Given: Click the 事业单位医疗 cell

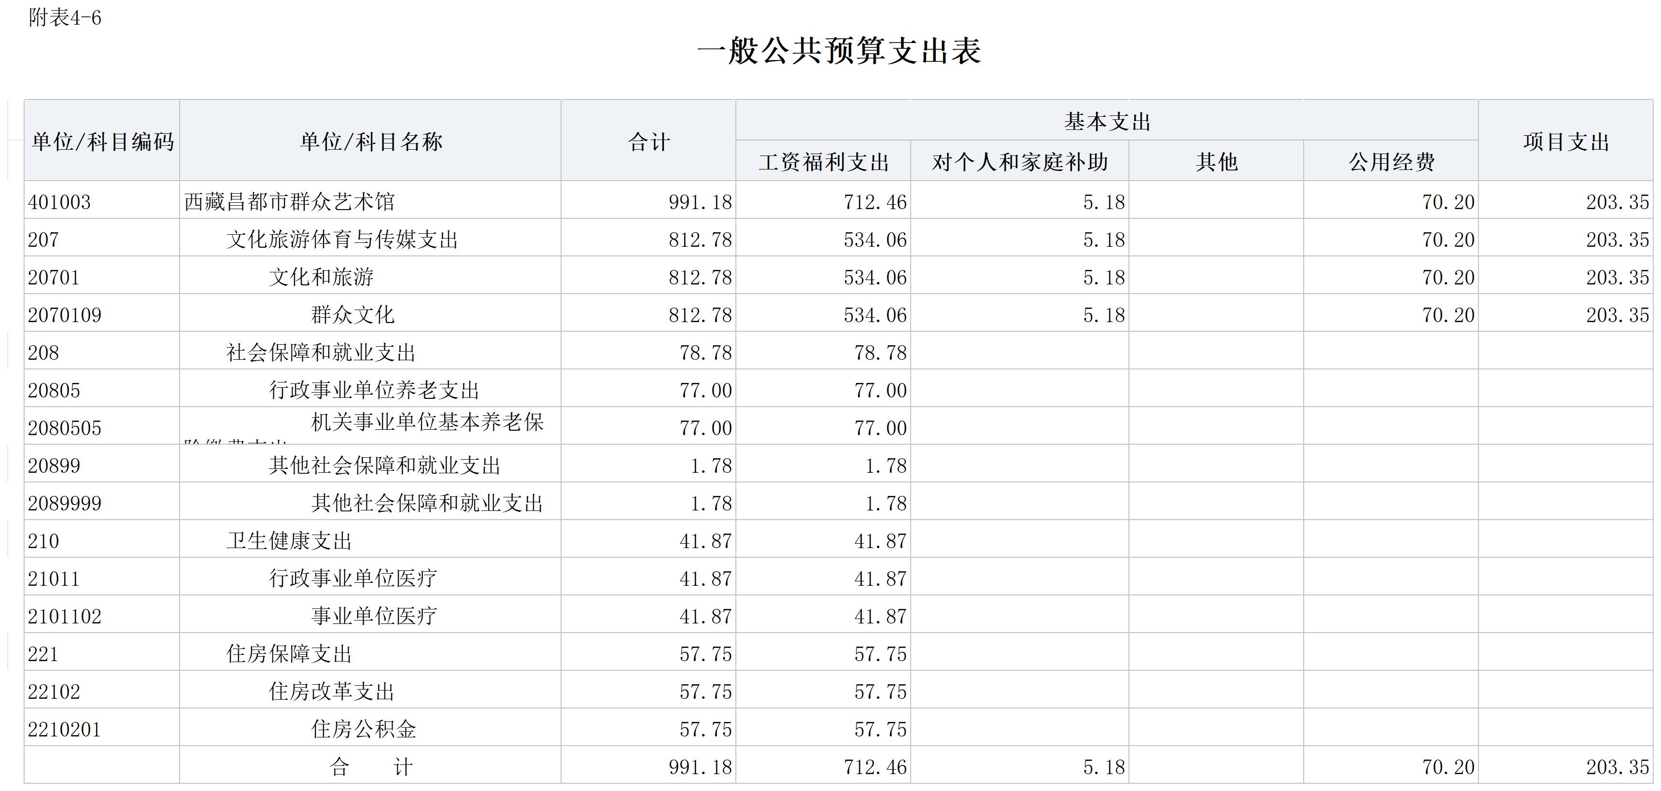Looking at the screenshot, I should [x=374, y=616].
